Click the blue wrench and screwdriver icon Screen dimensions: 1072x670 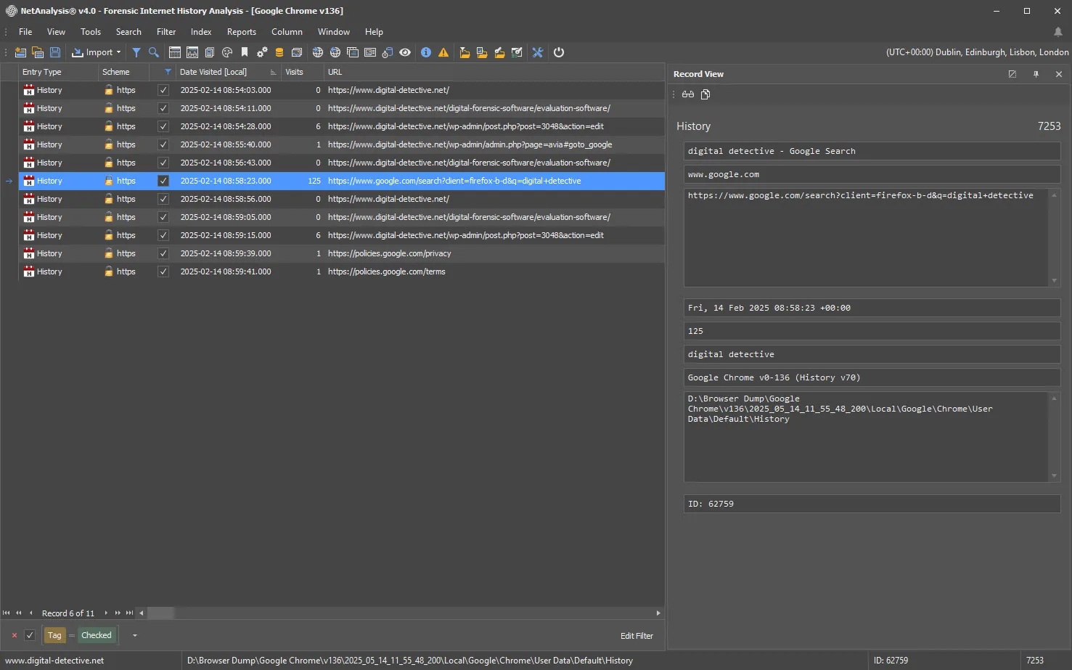pos(538,52)
